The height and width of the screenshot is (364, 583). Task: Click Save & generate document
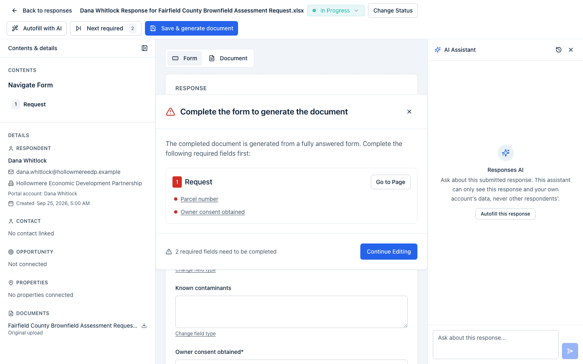coord(191,28)
